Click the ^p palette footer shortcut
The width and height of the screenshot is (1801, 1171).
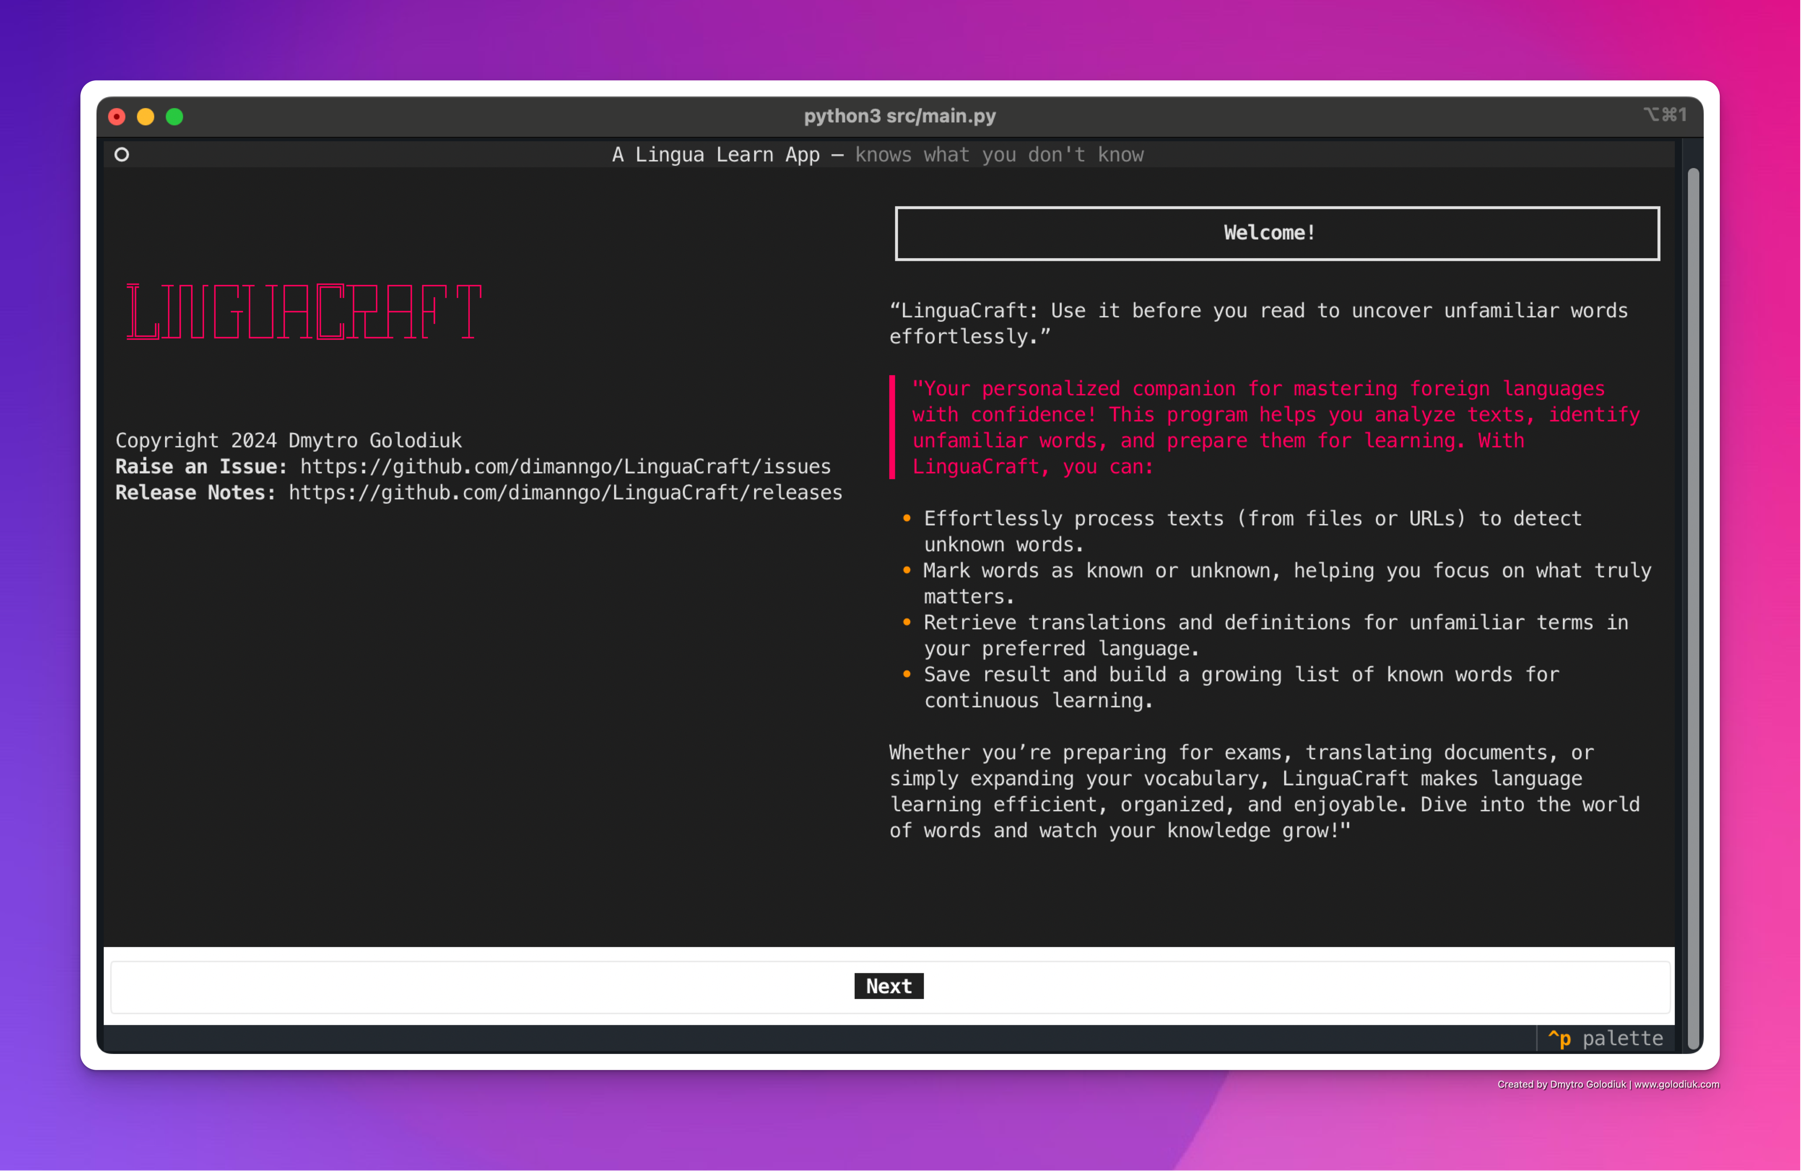pyautogui.click(x=1605, y=1038)
